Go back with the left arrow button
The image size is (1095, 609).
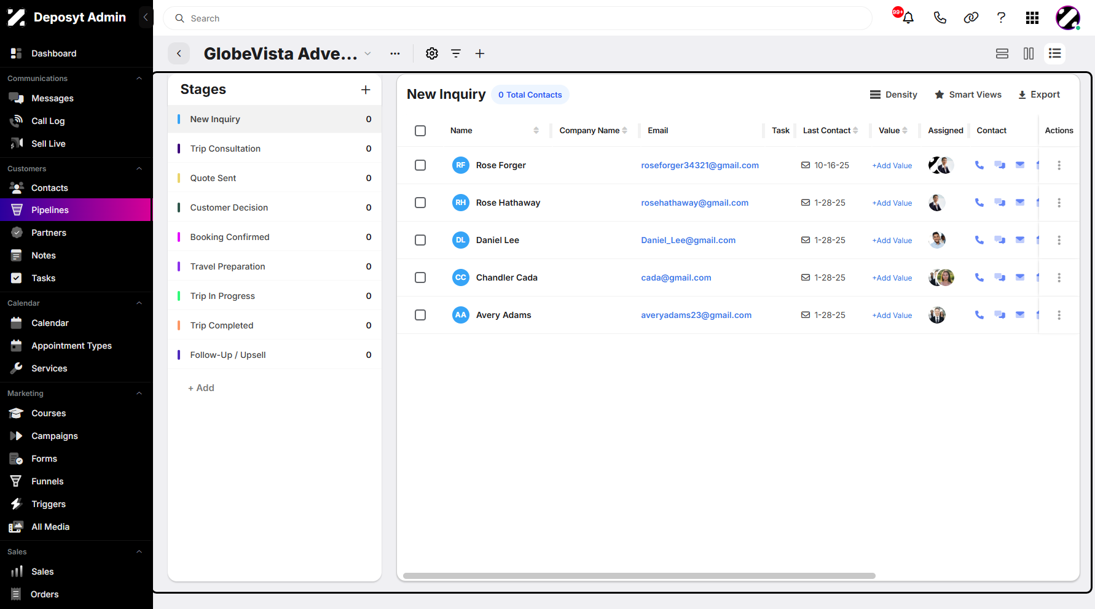(x=179, y=53)
